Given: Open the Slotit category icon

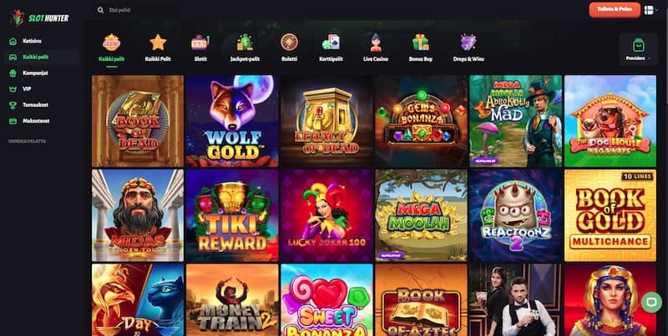Looking at the screenshot, I should tap(200, 43).
